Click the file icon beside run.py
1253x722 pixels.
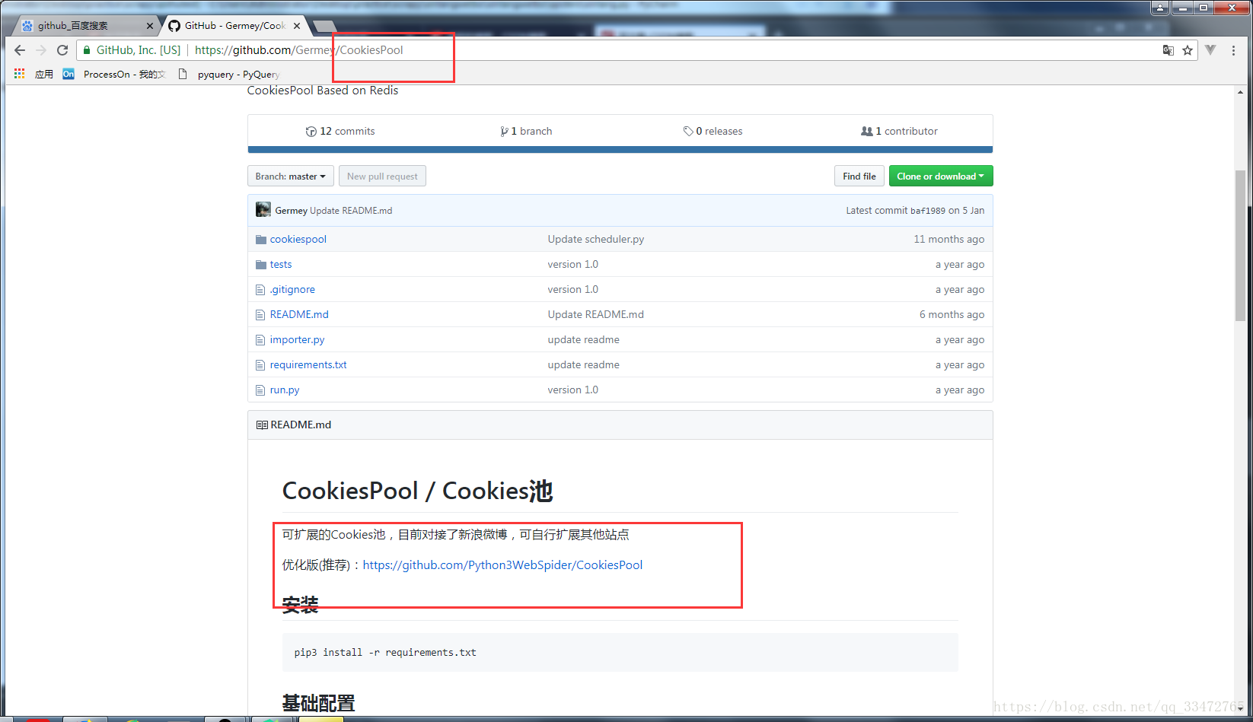pos(260,390)
